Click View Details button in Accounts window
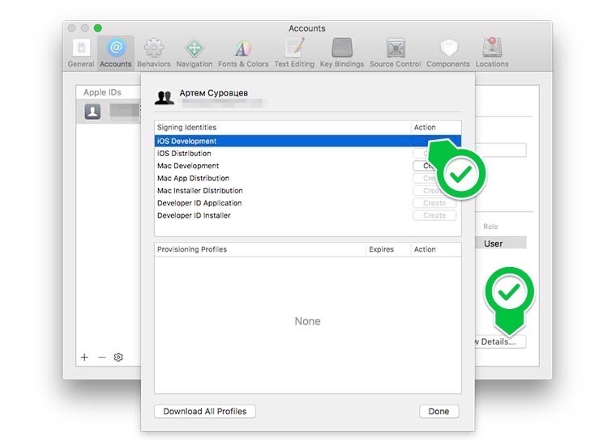The image size is (616, 445). [x=501, y=341]
